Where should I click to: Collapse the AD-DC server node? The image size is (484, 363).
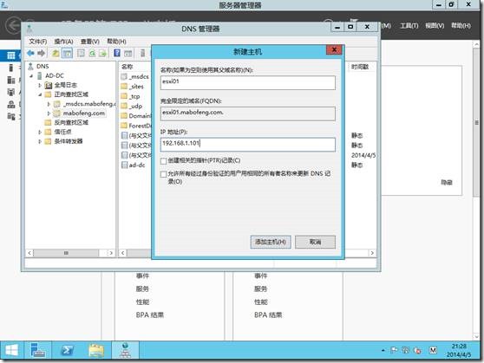(31, 76)
